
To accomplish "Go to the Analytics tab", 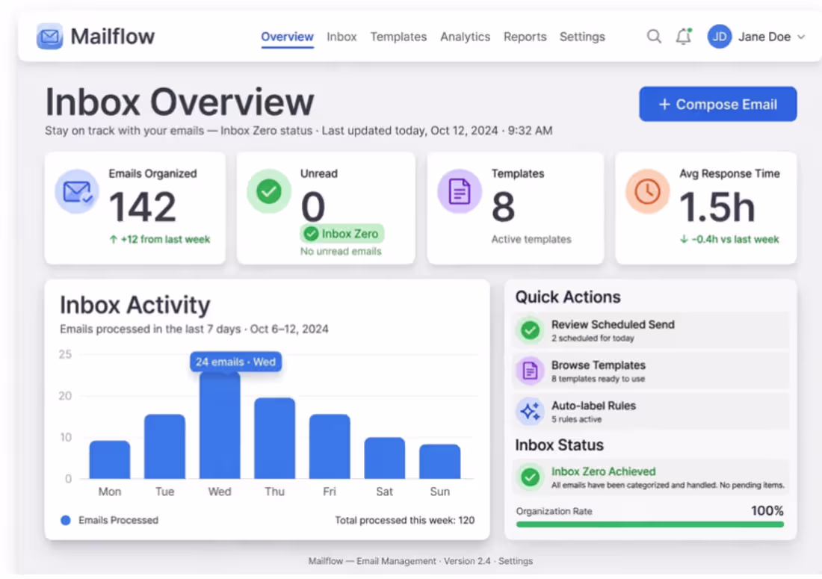I will [x=465, y=37].
